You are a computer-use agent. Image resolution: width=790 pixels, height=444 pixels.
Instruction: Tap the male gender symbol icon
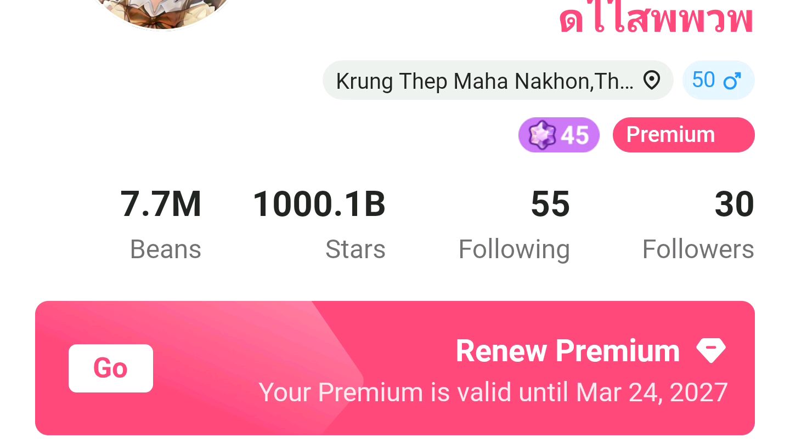[732, 81]
